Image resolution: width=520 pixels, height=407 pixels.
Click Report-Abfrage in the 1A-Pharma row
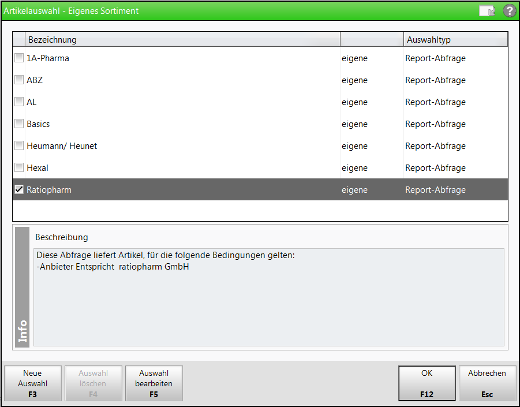pyautogui.click(x=435, y=58)
